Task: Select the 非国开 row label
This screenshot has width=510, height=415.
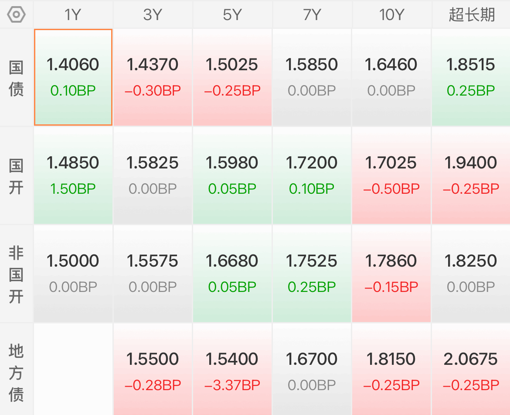Action: click(x=16, y=274)
